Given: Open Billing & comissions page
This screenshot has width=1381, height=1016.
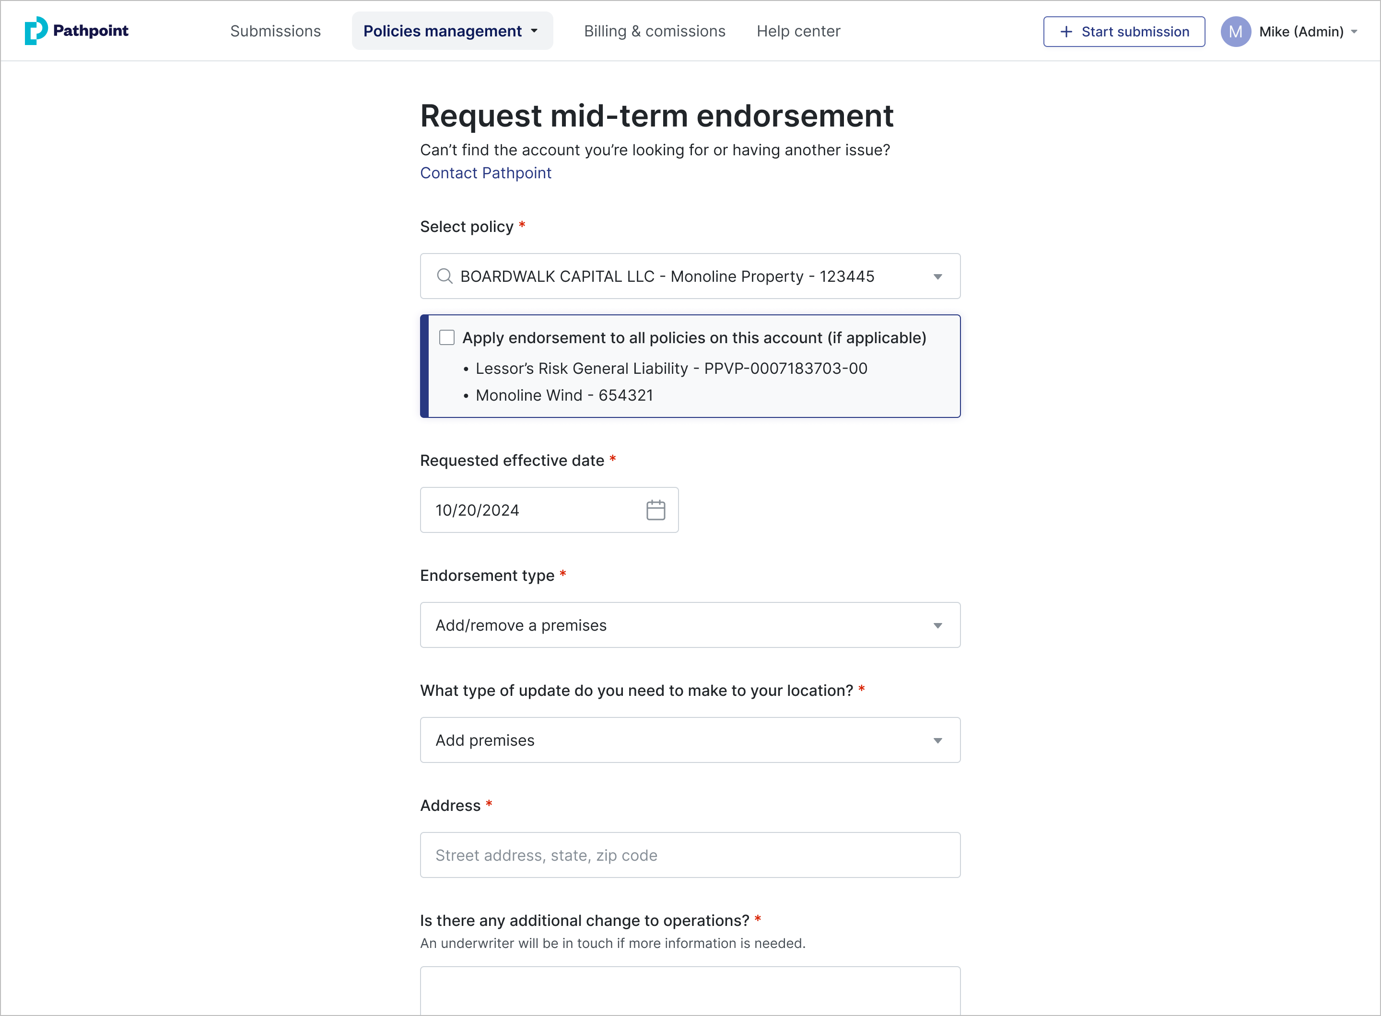Looking at the screenshot, I should (654, 31).
